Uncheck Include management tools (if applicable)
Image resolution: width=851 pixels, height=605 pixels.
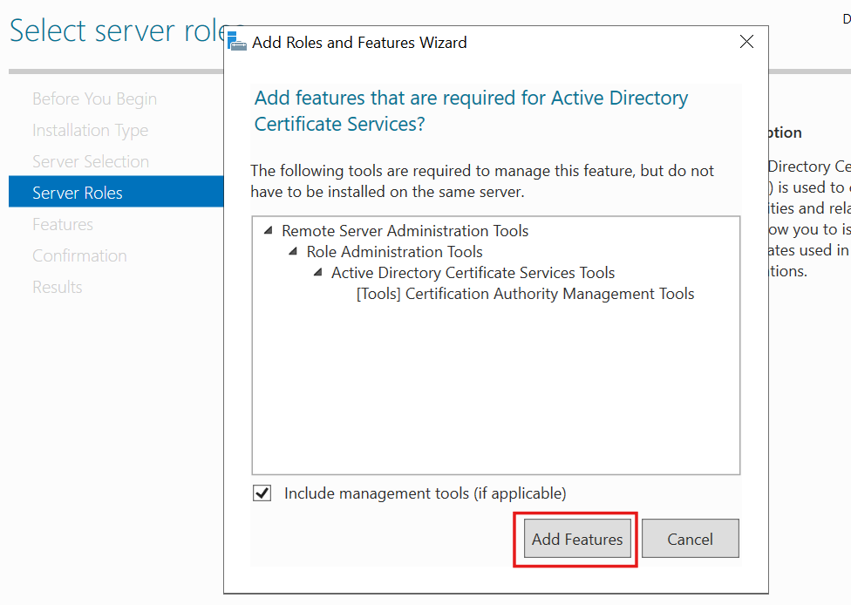coord(262,493)
